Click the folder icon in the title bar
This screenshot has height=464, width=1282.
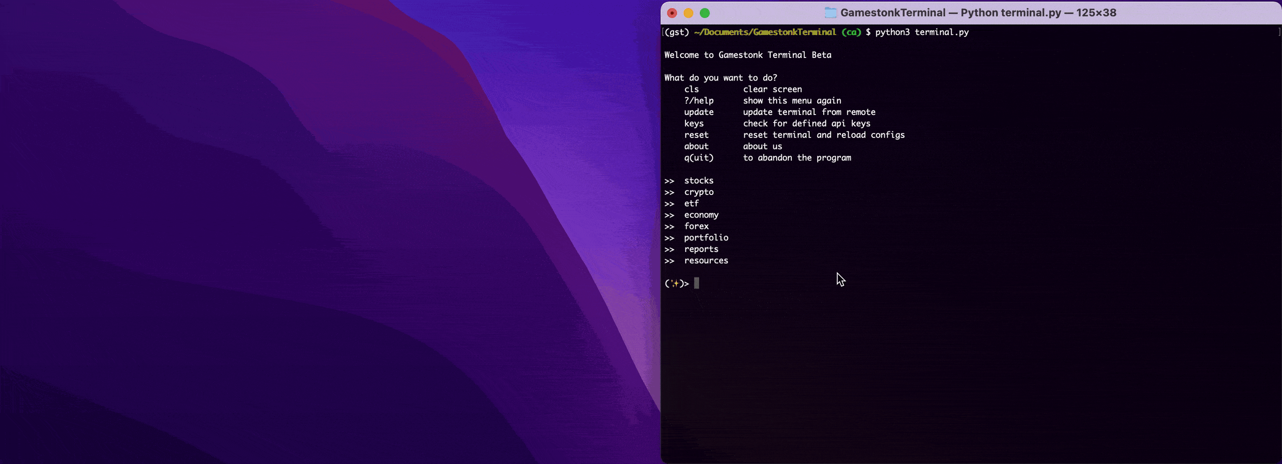point(830,13)
